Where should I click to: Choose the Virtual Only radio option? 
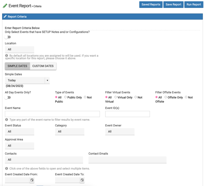coord(116,97)
